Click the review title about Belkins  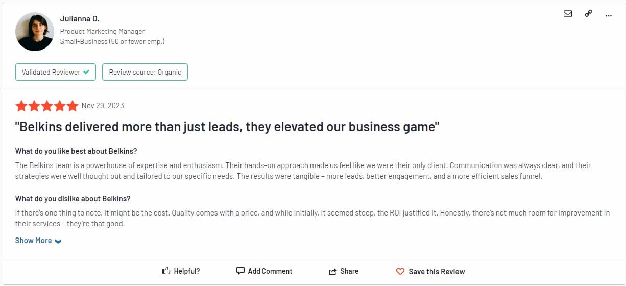pos(227,127)
